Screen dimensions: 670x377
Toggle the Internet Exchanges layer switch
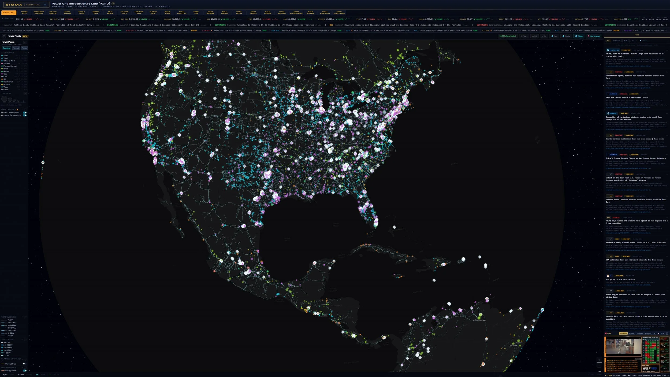click(25, 115)
